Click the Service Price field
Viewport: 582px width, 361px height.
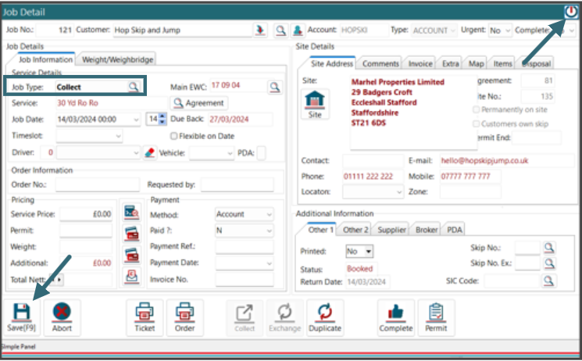click(x=86, y=214)
